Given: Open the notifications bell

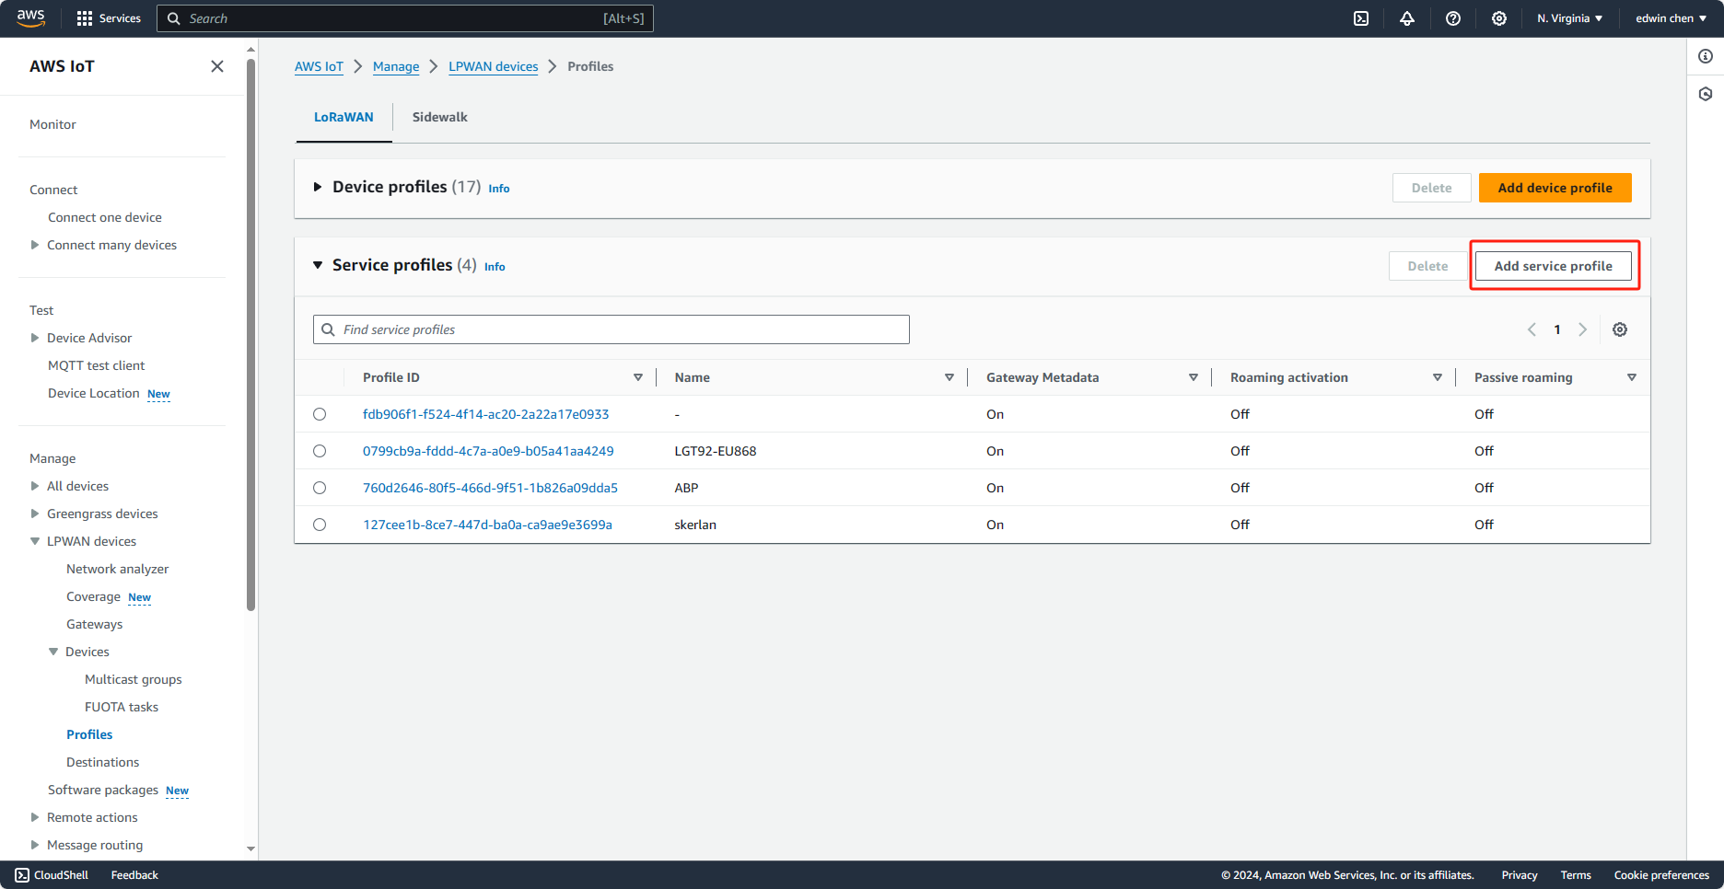Looking at the screenshot, I should 1407,18.
